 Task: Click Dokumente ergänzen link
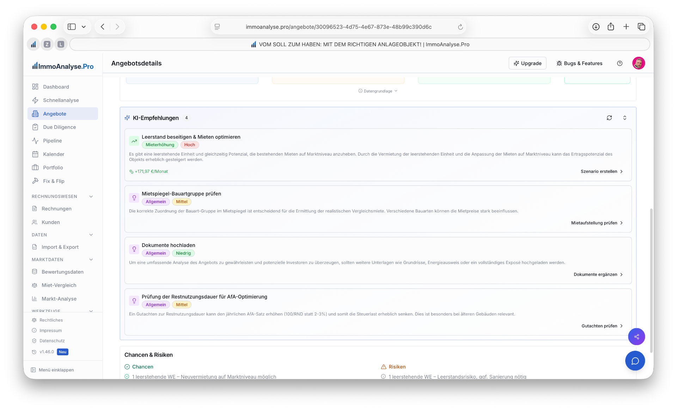(x=598, y=275)
